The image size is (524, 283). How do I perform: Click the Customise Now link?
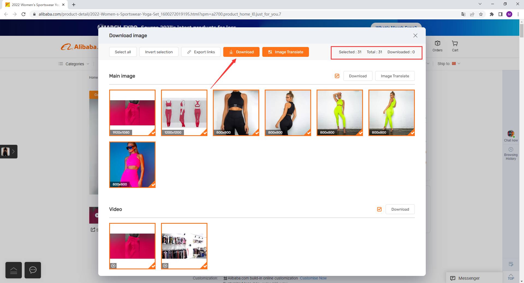[x=313, y=278]
